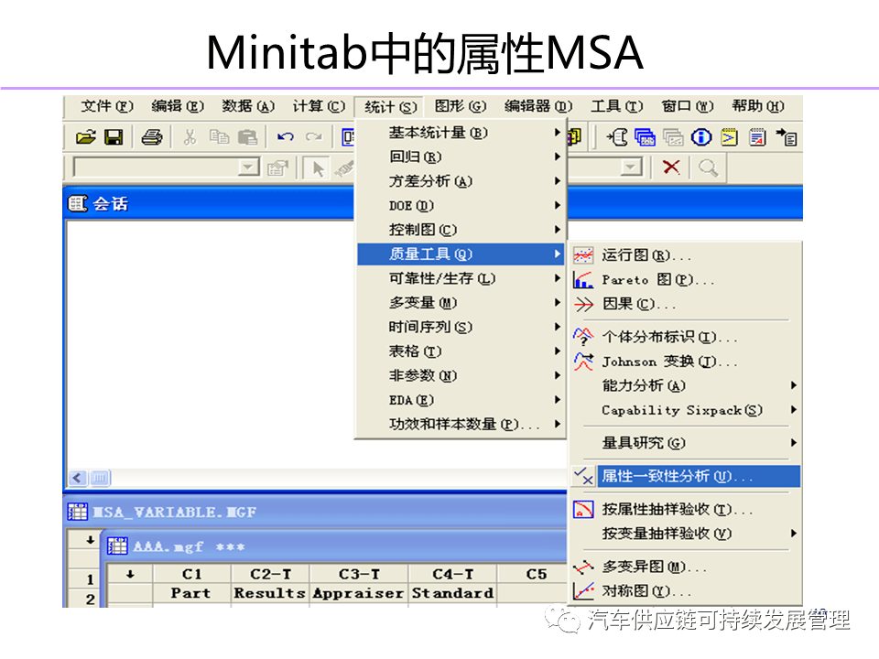The width and height of the screenshot is (879, 659).
Task: Select the Johnson 变换 transform icon
Action: pos(582,361)
